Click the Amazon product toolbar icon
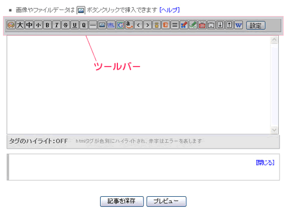Viewport: 286px width, 214px height. 129,25
